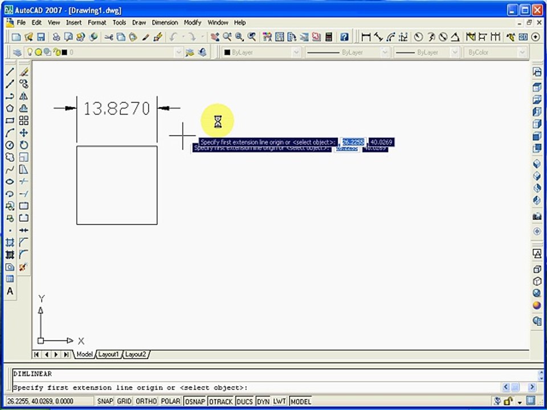Click command line scroll left arrow
547x410 pixels.
506,387
